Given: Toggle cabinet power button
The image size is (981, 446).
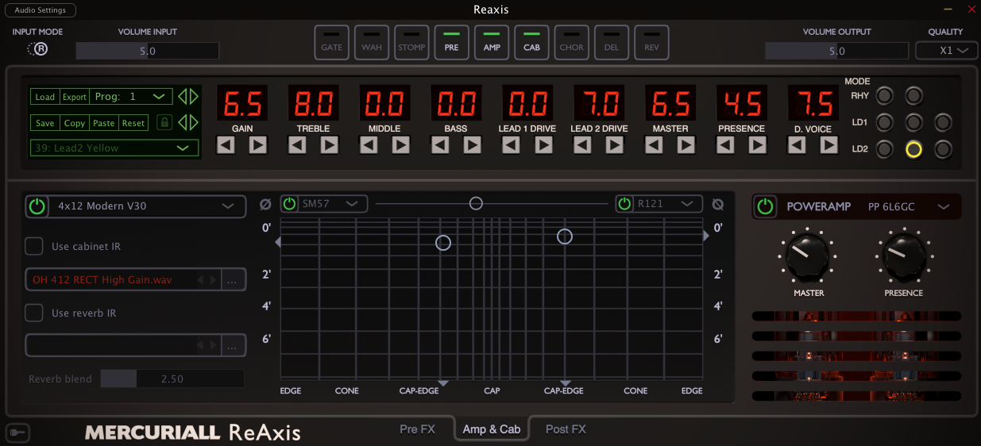Looking at the screenshot, I should pyautogui.click(x=37, y=206).
